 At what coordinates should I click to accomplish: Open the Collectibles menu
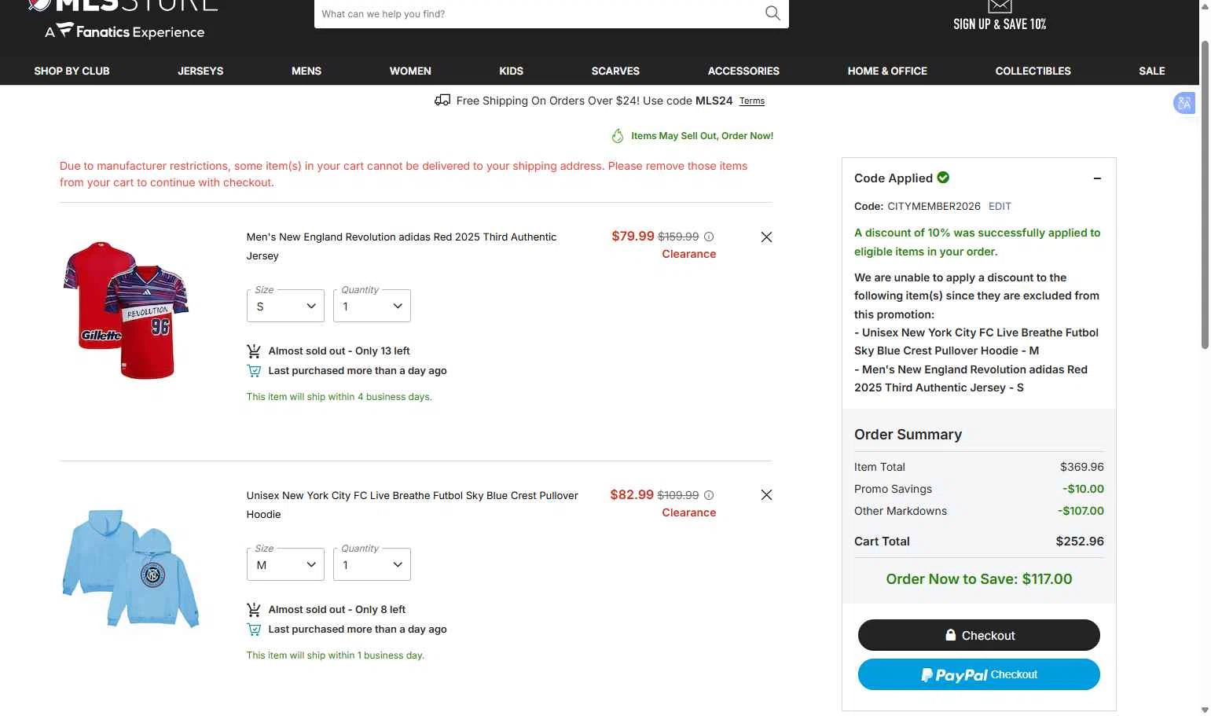click(x=1033, y=71)
